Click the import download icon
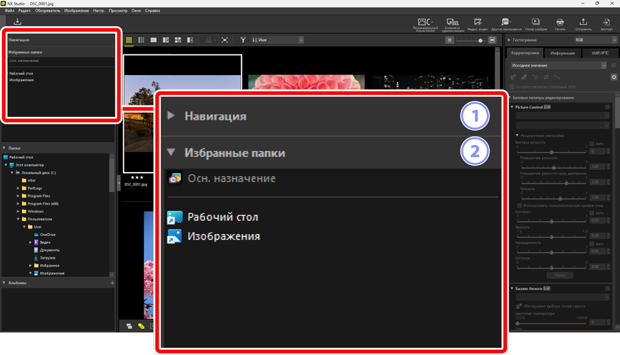This screenshot has height=355, width=620. coord(17,23)
